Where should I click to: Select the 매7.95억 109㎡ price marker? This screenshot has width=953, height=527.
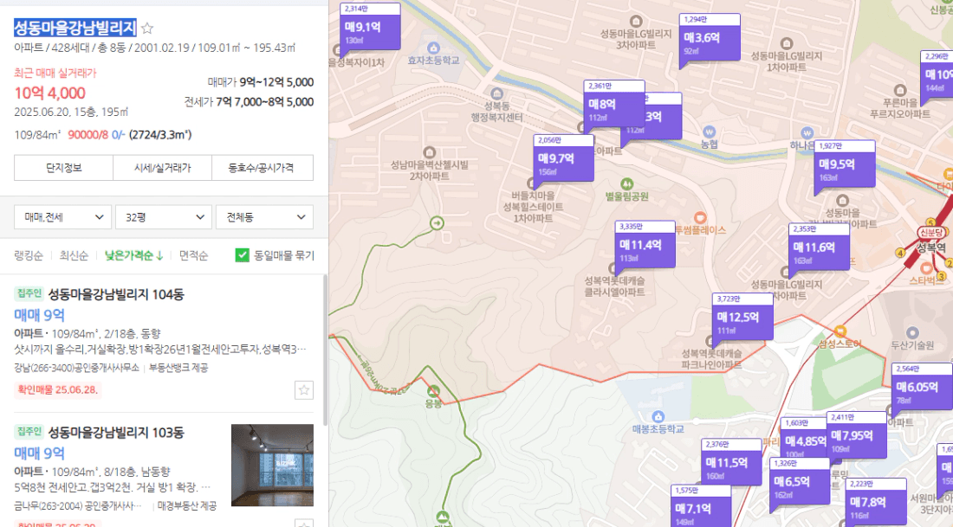click(856, 435)
